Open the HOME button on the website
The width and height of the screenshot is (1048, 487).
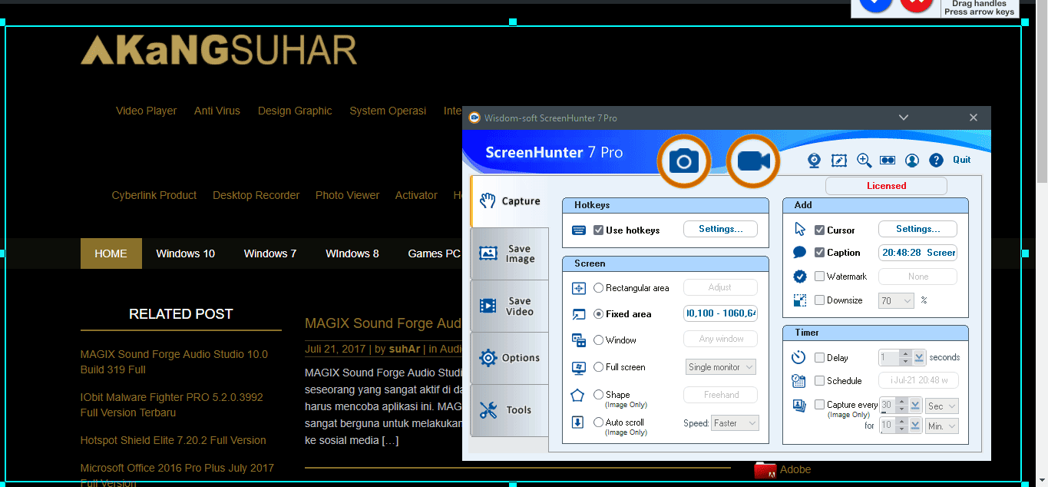pyautogui.click(x=111, y=253)
